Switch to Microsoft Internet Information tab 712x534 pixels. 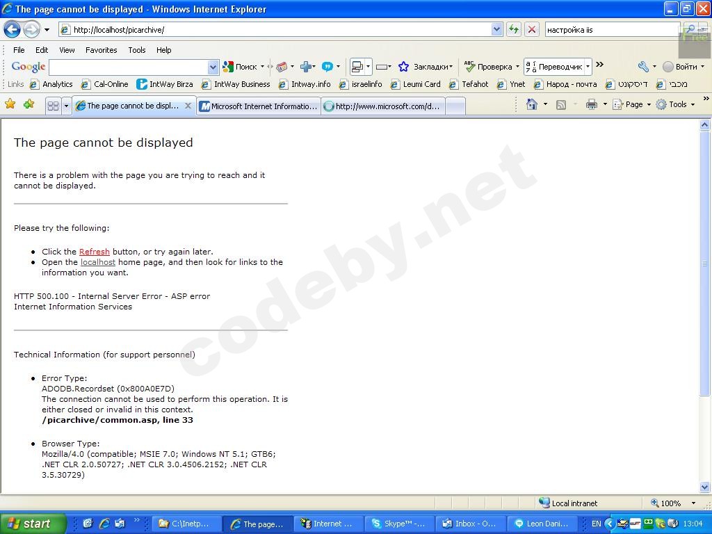(x=259, y=106)
